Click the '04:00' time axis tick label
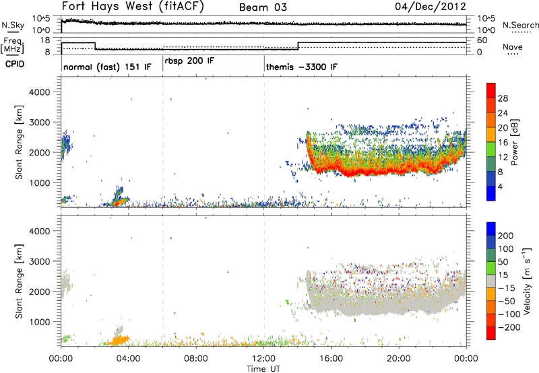This screenshot has height=373, width=539. 129,359
